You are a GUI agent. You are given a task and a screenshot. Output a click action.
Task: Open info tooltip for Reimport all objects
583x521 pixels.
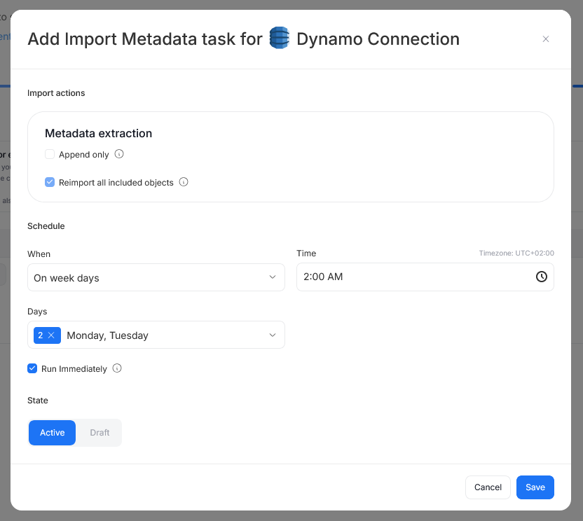pyautogui.click(x=184, y=181)
